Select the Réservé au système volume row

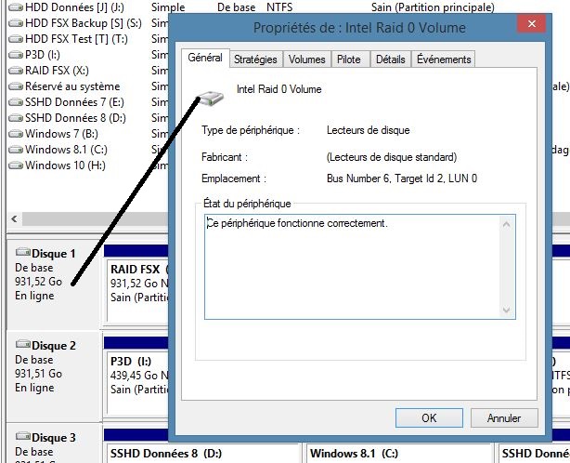click(88, 86)
